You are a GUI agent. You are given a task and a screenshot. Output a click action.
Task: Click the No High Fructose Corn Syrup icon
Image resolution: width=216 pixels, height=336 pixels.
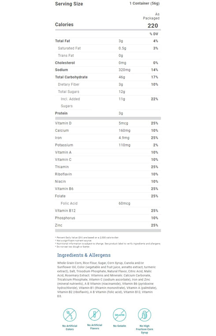[145, 315]
